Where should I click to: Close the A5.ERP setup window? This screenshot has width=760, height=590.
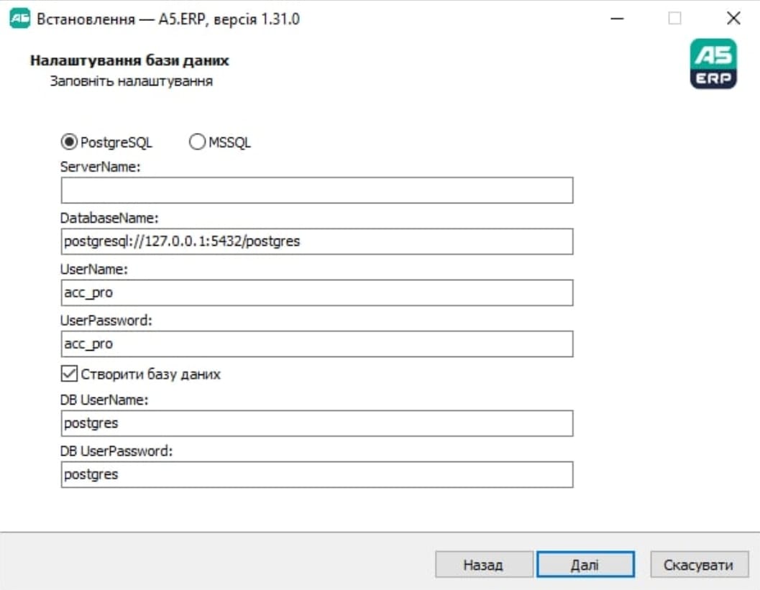click(733, 19)
